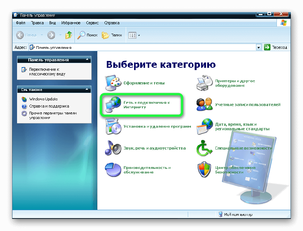Screen dimensions: 303x231
Task: Click the other control panel options gear icon
Action: point(24,113)
